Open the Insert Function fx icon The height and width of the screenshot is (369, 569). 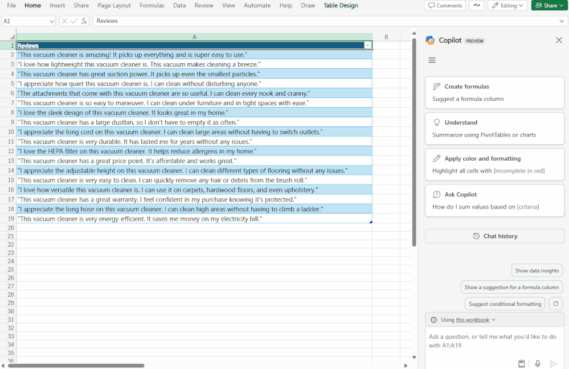point(84,21)
